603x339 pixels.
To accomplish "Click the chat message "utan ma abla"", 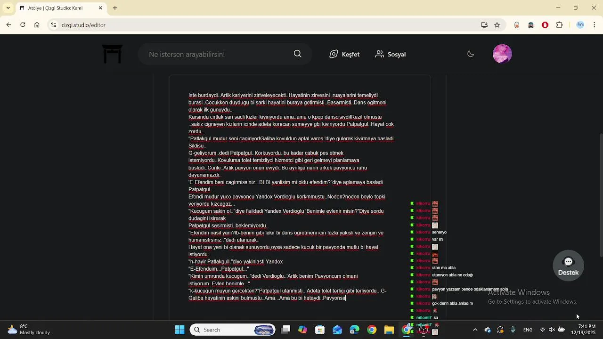I will [444, 268].
